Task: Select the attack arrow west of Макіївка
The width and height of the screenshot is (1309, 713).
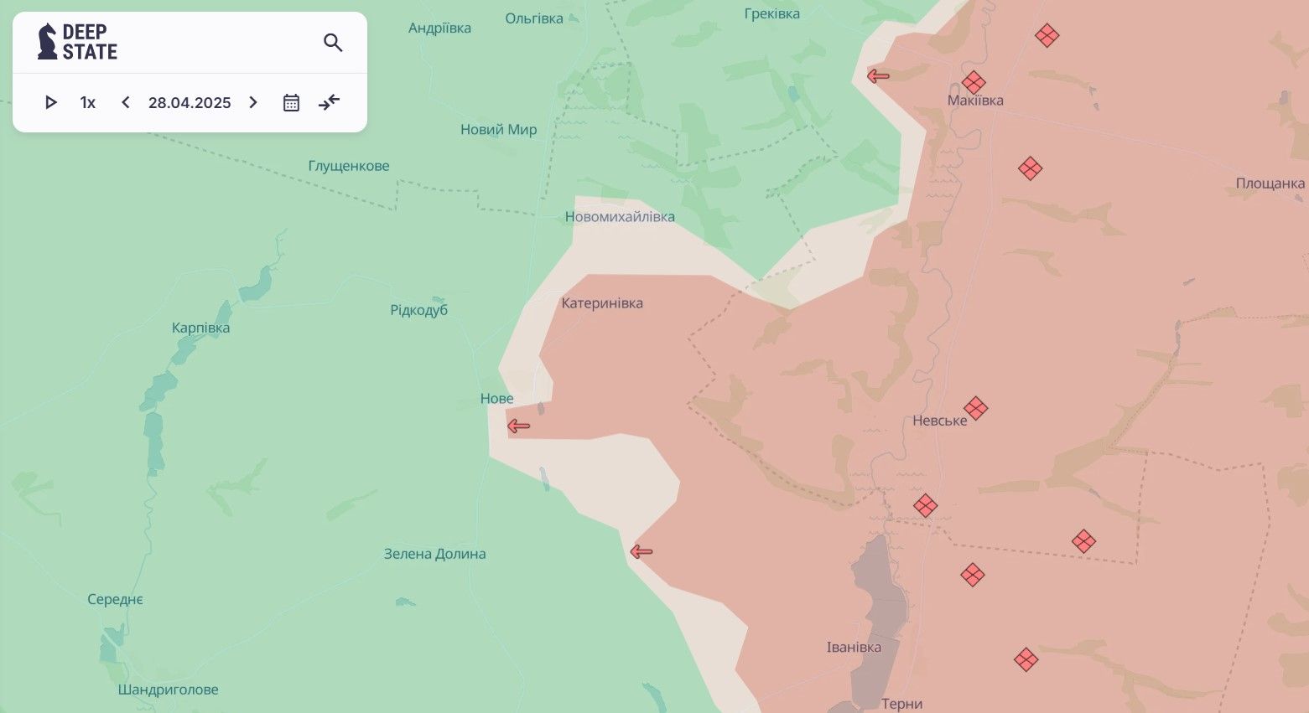Action: [878, 76]
